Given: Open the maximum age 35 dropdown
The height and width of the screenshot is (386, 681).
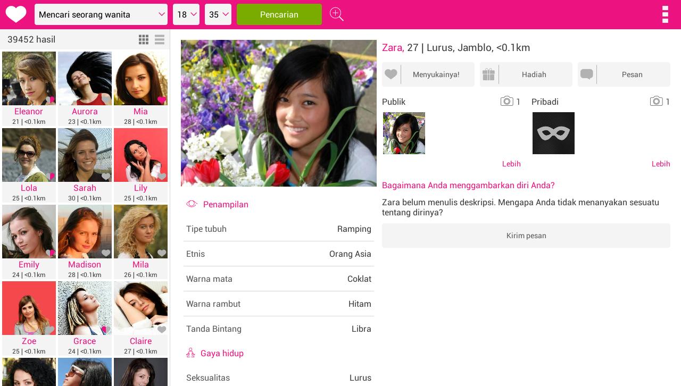Looking at the screenshot, I should (218, 14).
